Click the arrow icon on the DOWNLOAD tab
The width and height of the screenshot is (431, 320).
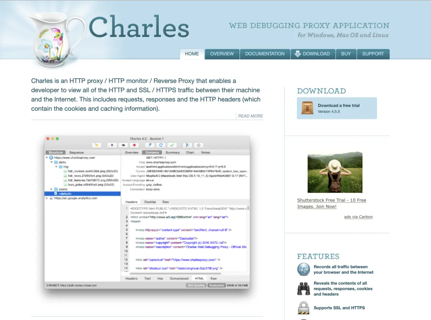point(297,54)
